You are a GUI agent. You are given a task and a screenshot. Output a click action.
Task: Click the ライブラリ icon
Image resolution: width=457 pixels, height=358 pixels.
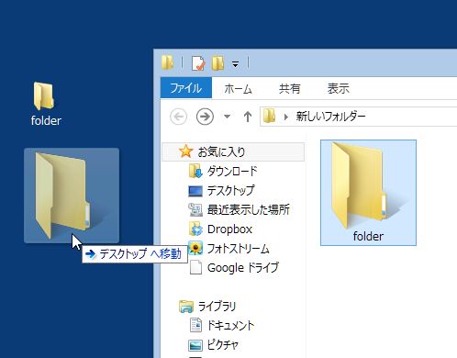186,307
